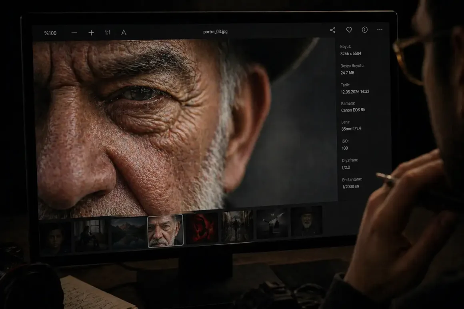Click the zoom in plus icon
The width and height of the screenshot is (464, 309).
(x=91, y=33)
